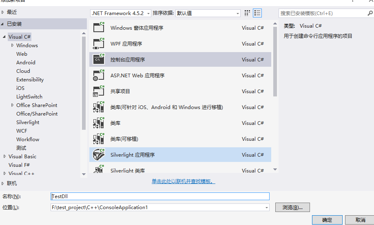Click the template list scroll up arrow
The height and width of the screenshot is (225, 374).
[x=275, y=24]
